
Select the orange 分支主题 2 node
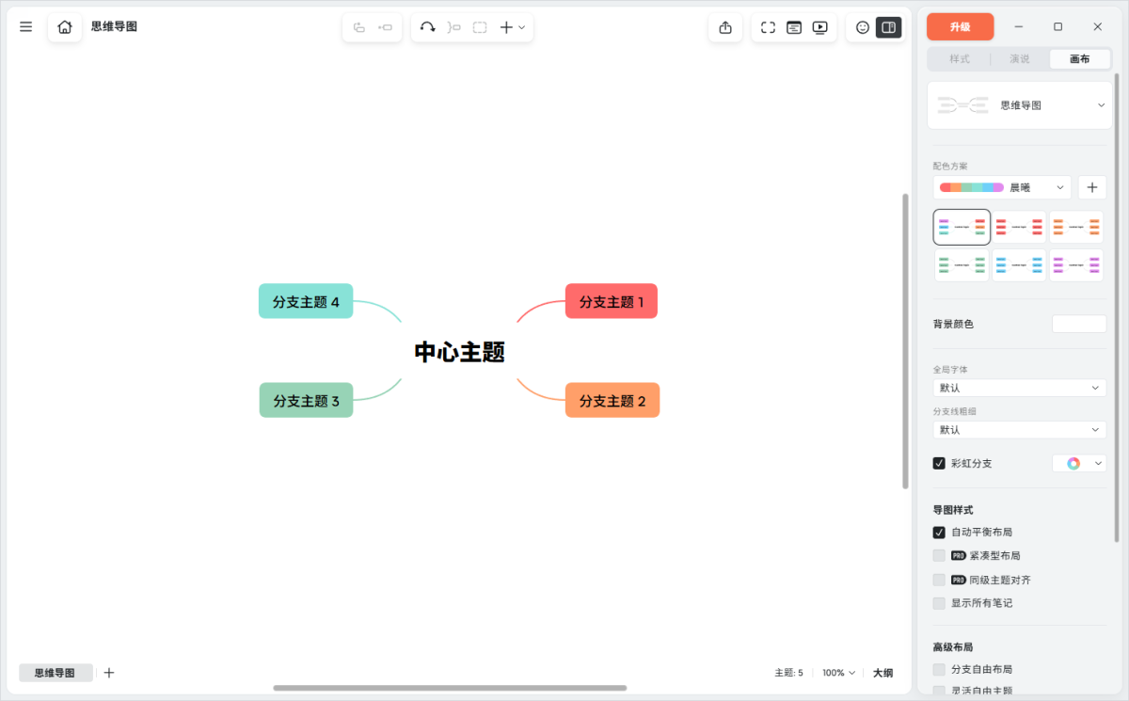[x=612, y=400]
